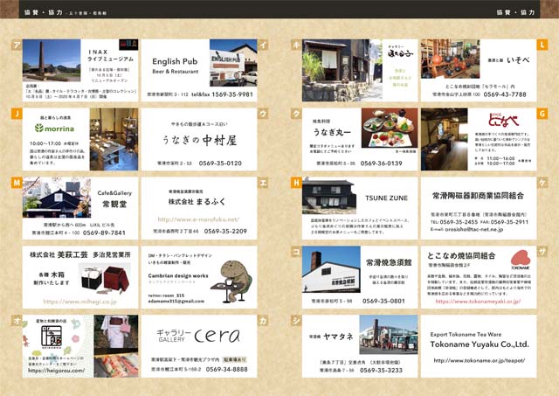559x396 pixels.
Task: Click the ケ marker beside 常滑陶磁器卸商業協同組合
Action: (542, 183)
